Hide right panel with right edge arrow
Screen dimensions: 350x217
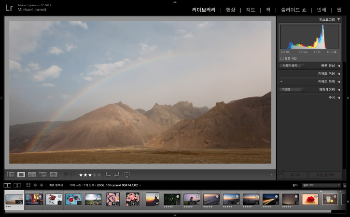point(348,98)
